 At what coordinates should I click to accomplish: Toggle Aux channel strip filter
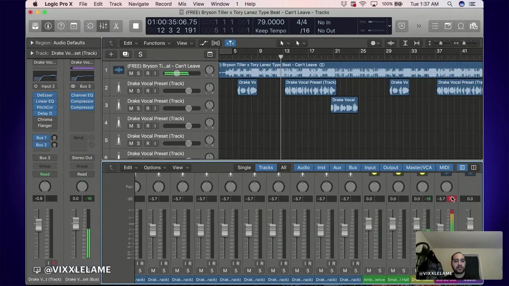337,167
